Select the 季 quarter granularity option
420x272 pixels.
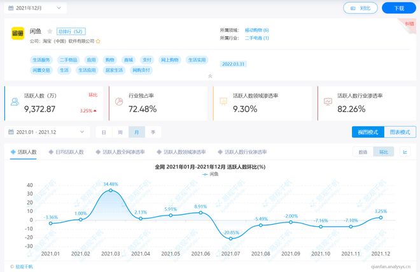(153, 132)
